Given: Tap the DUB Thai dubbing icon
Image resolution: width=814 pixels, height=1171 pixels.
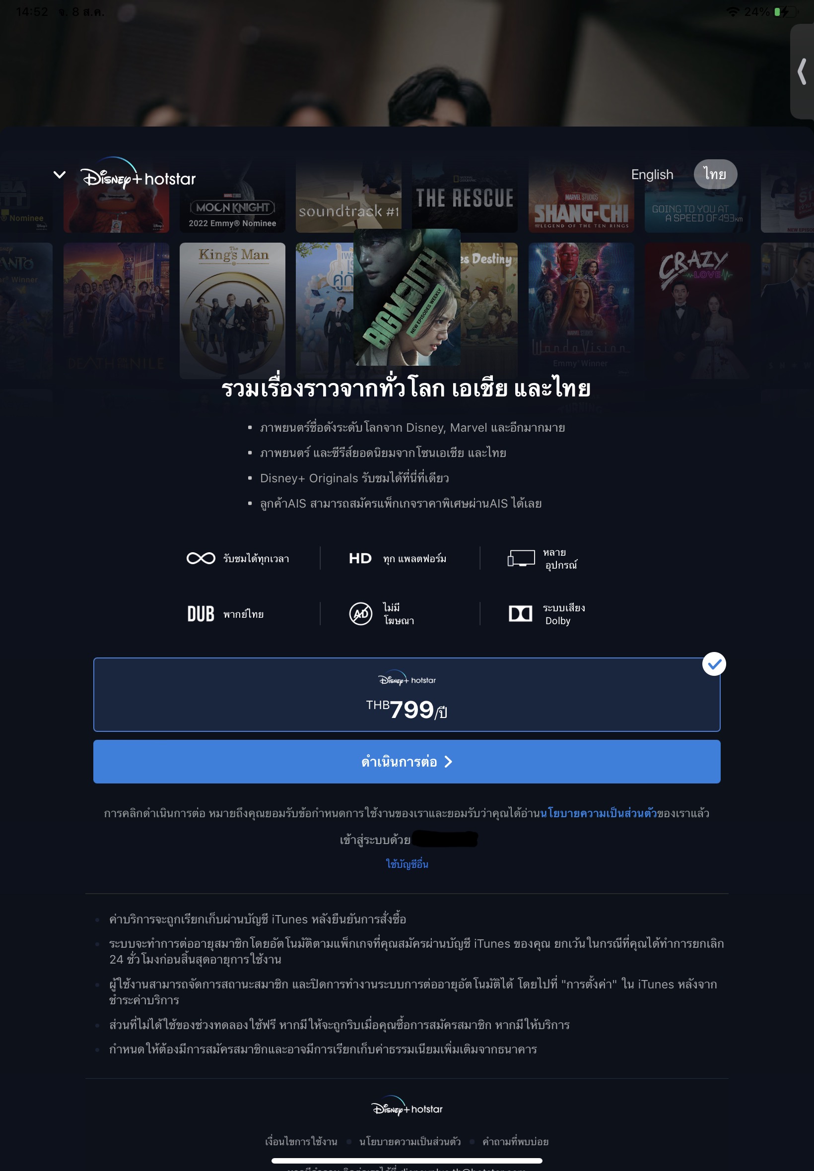Looking at the screenshot, I should [201, 614].
